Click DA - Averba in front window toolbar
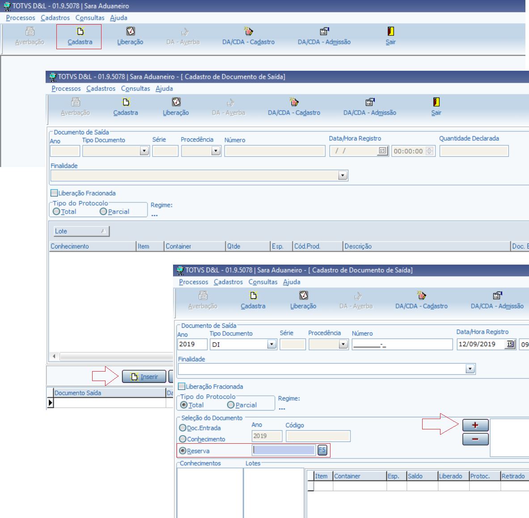This screenshot has height=518, width=529. (x=356, y=300)
